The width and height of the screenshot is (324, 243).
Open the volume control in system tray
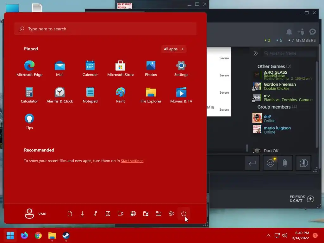pyautogui.click(x=285, y=235)
